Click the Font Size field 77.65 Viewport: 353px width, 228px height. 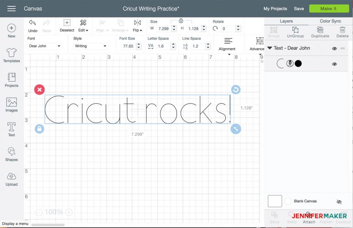point(128,46)
